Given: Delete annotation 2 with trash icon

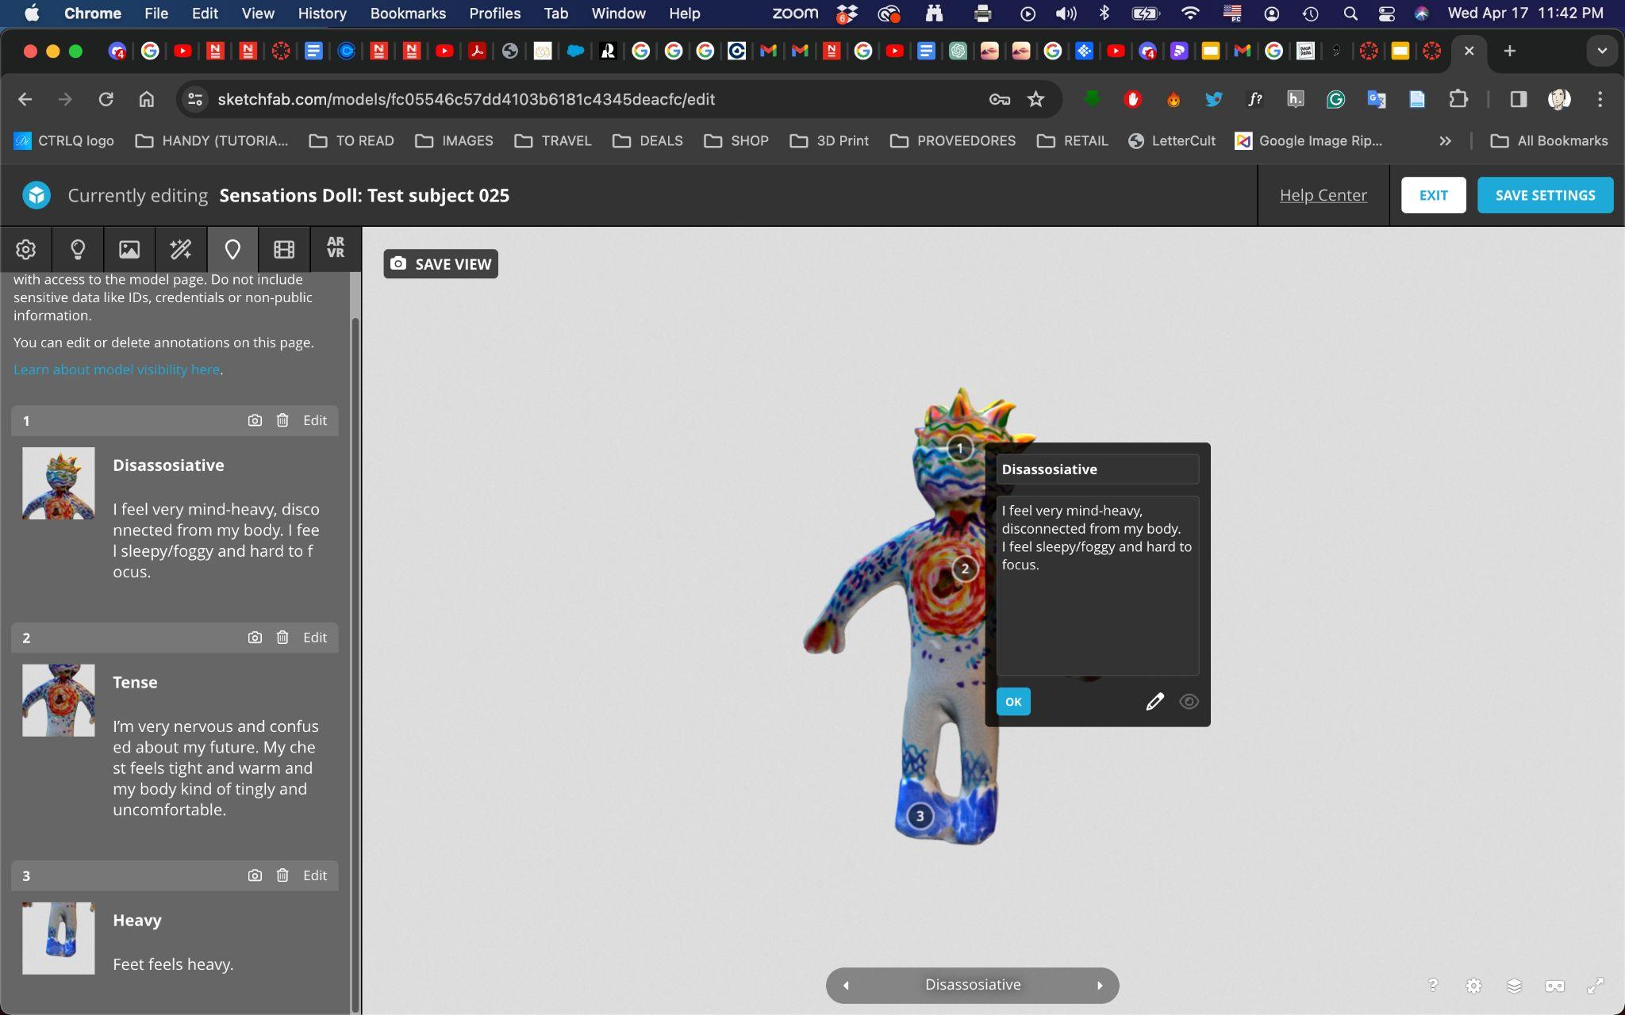Looking at the screenshot, I should (x=282, y=638).
